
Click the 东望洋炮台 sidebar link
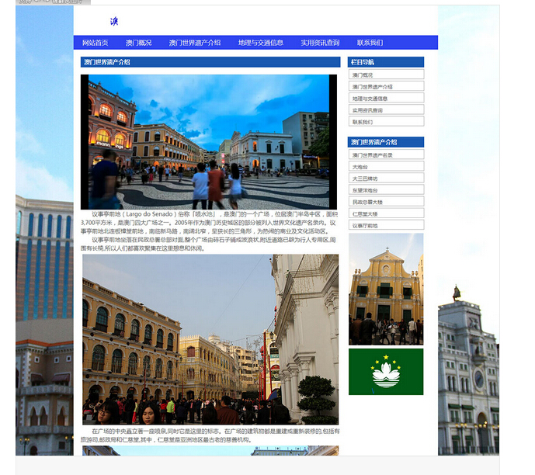[386, 190]
